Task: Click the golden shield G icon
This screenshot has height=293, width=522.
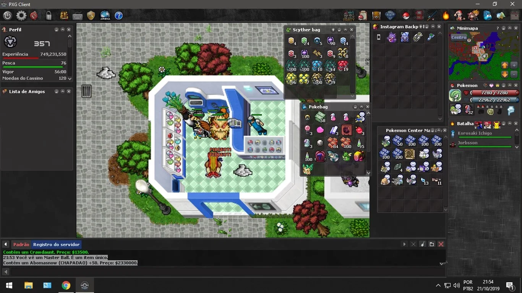Action: [x=91, y=16]
